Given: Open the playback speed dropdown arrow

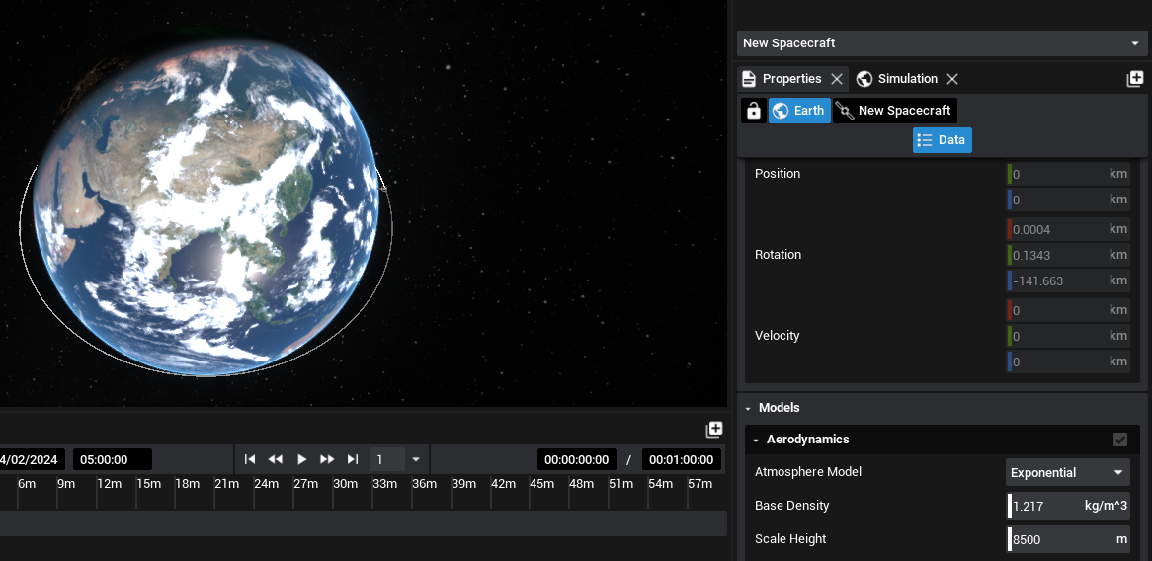Looking at the screenshot, I should [416, 459].
